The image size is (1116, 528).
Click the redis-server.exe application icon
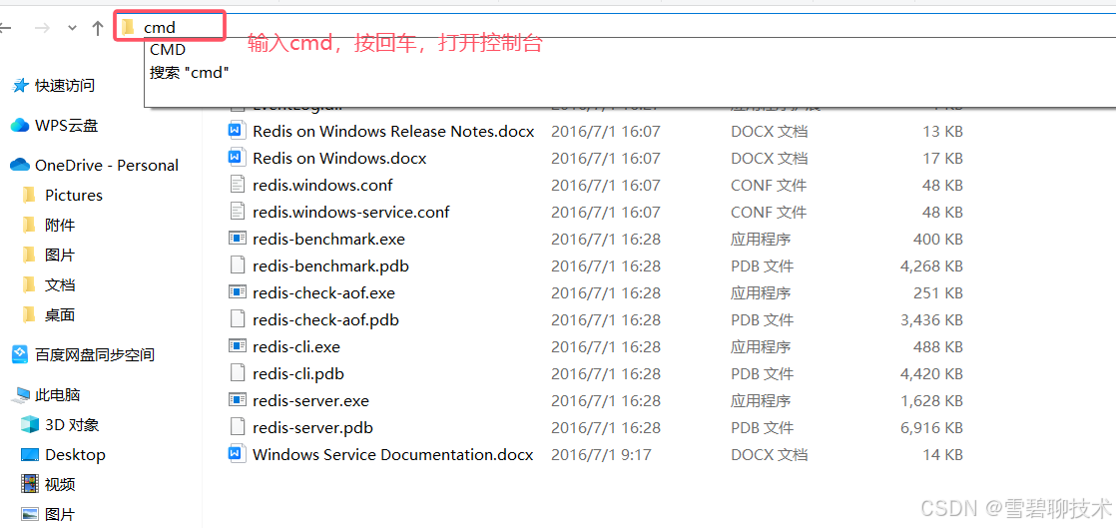237,400
